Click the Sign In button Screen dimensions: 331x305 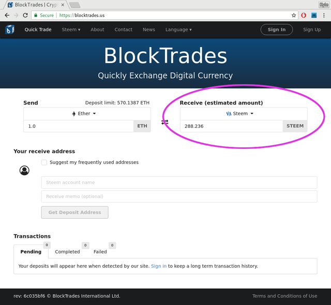click(x=277, y=29)
